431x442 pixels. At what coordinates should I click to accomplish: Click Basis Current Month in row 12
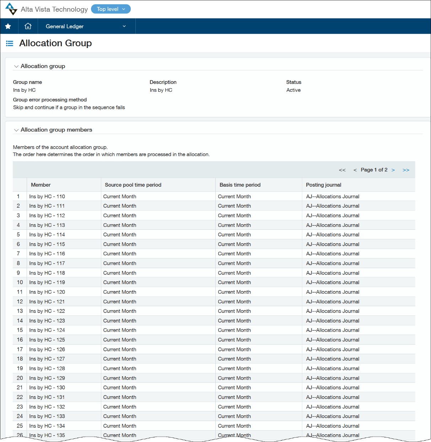pyautogui.click(x=235, y=302)
